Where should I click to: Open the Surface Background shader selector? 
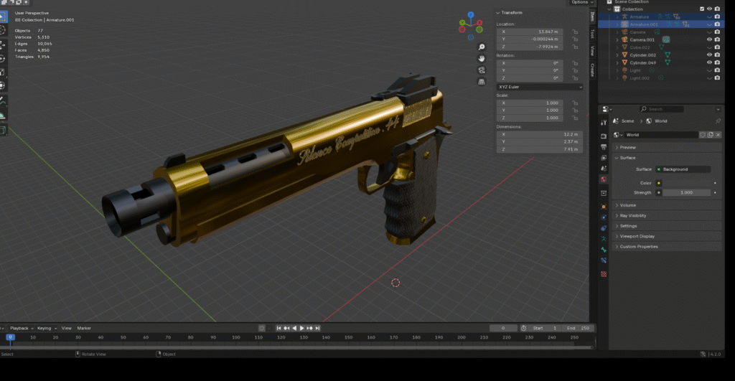coord(682,169)
